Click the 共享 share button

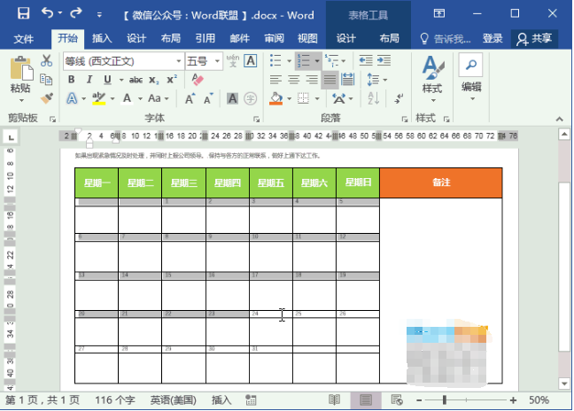click(x=534, y=38)
